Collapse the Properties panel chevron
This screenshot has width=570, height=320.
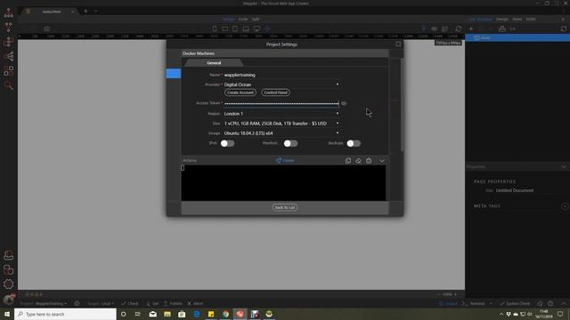[x=564, y=167]
